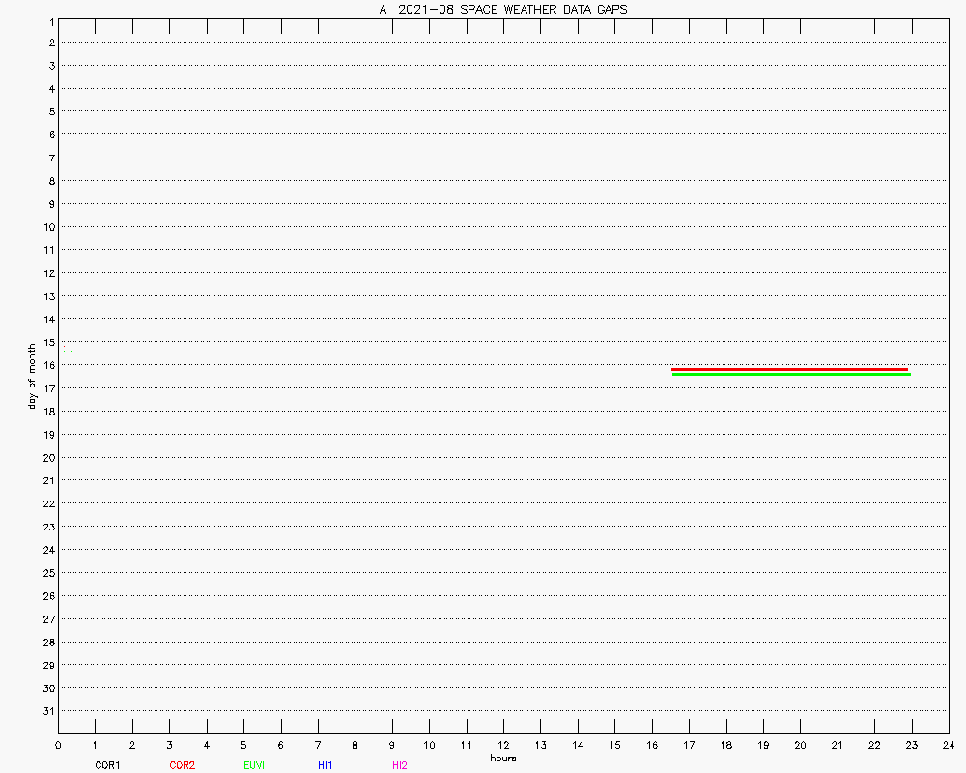Click the COR1 legend label

click(106, 765)
